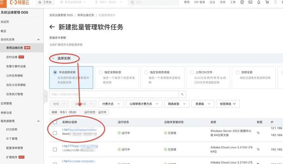This screenshot has width=283, height=164.
Task: Select 上传CSV文件 radio option
Action: (192, 72)
